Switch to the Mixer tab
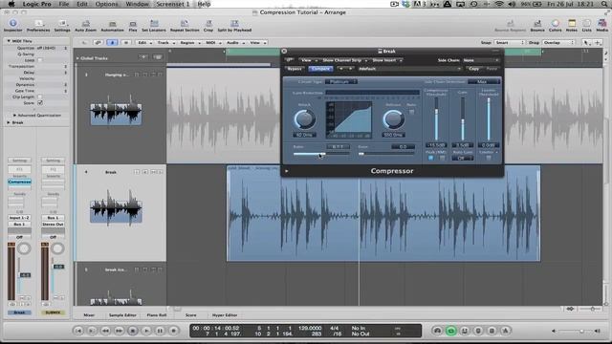Image resolution: width=612 pixels, height=344 pixels. click(89, 314)
